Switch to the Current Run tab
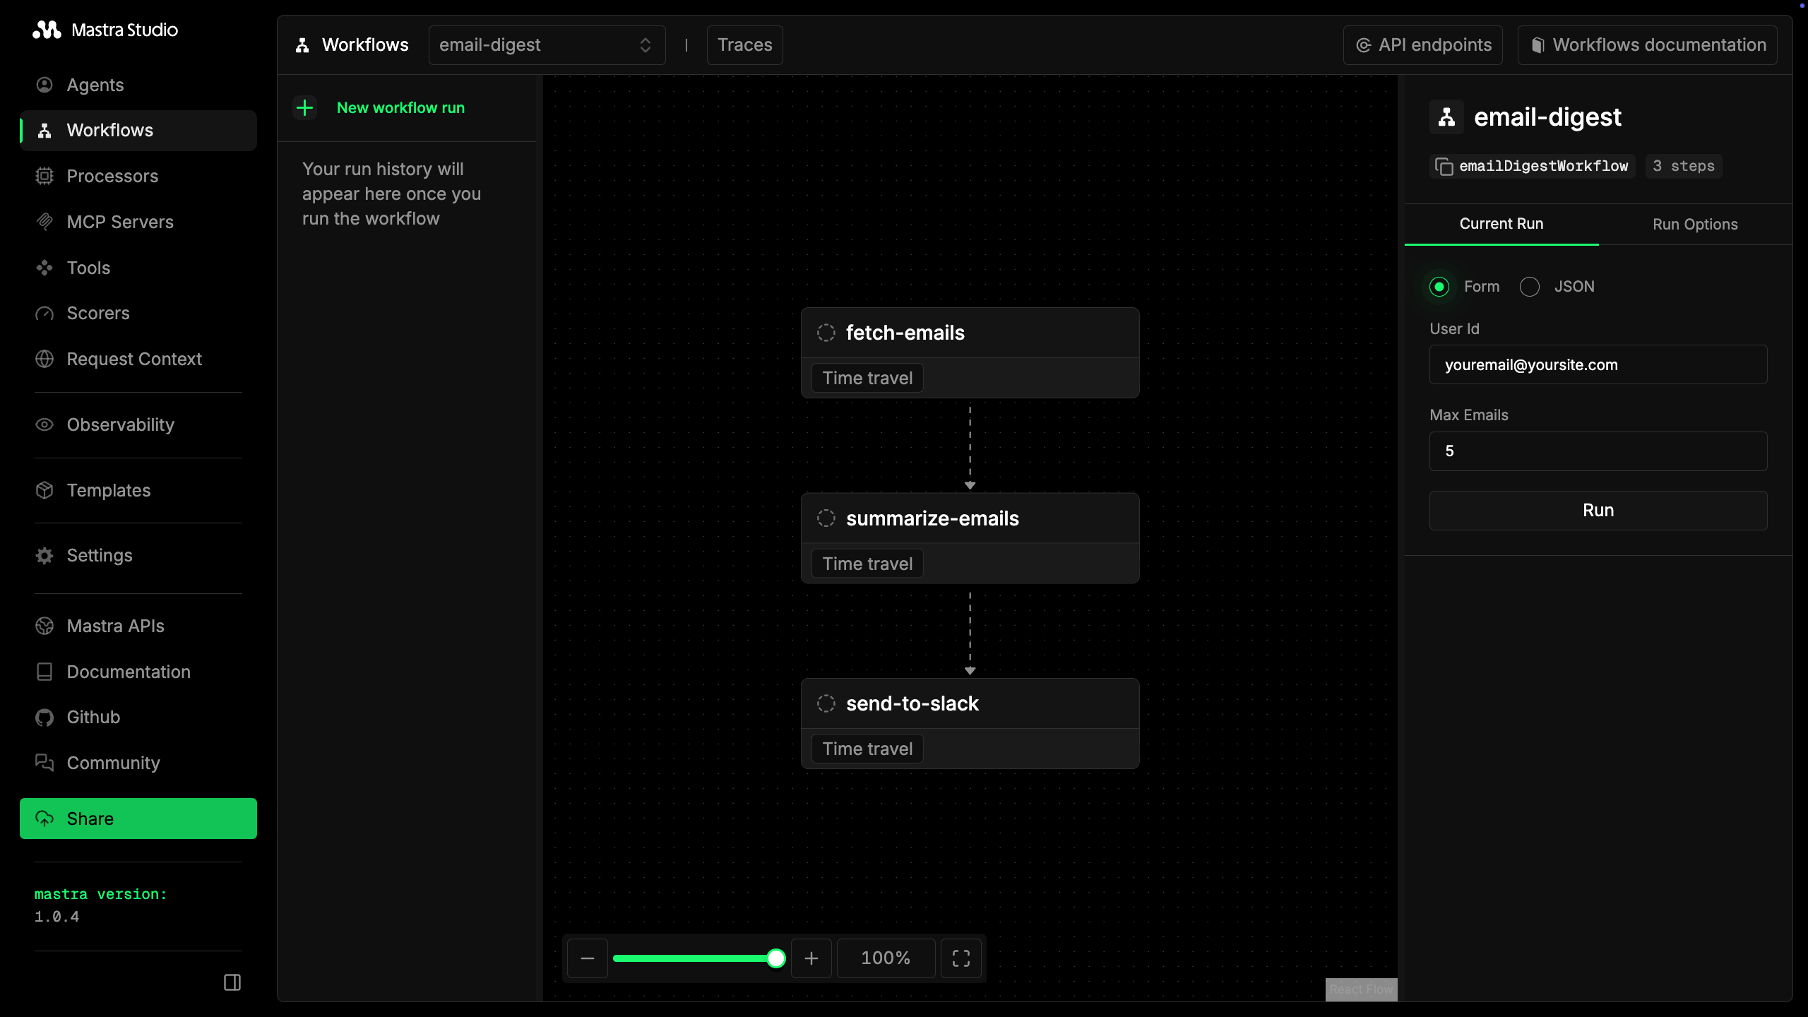The image size is (1808, 1017). (1501, 225)
